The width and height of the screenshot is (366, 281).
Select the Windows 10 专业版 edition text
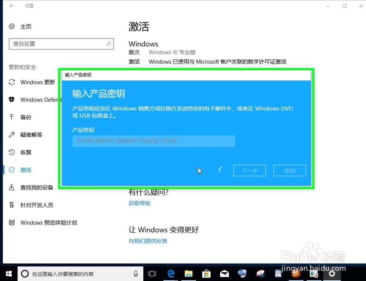click(172, 52)
